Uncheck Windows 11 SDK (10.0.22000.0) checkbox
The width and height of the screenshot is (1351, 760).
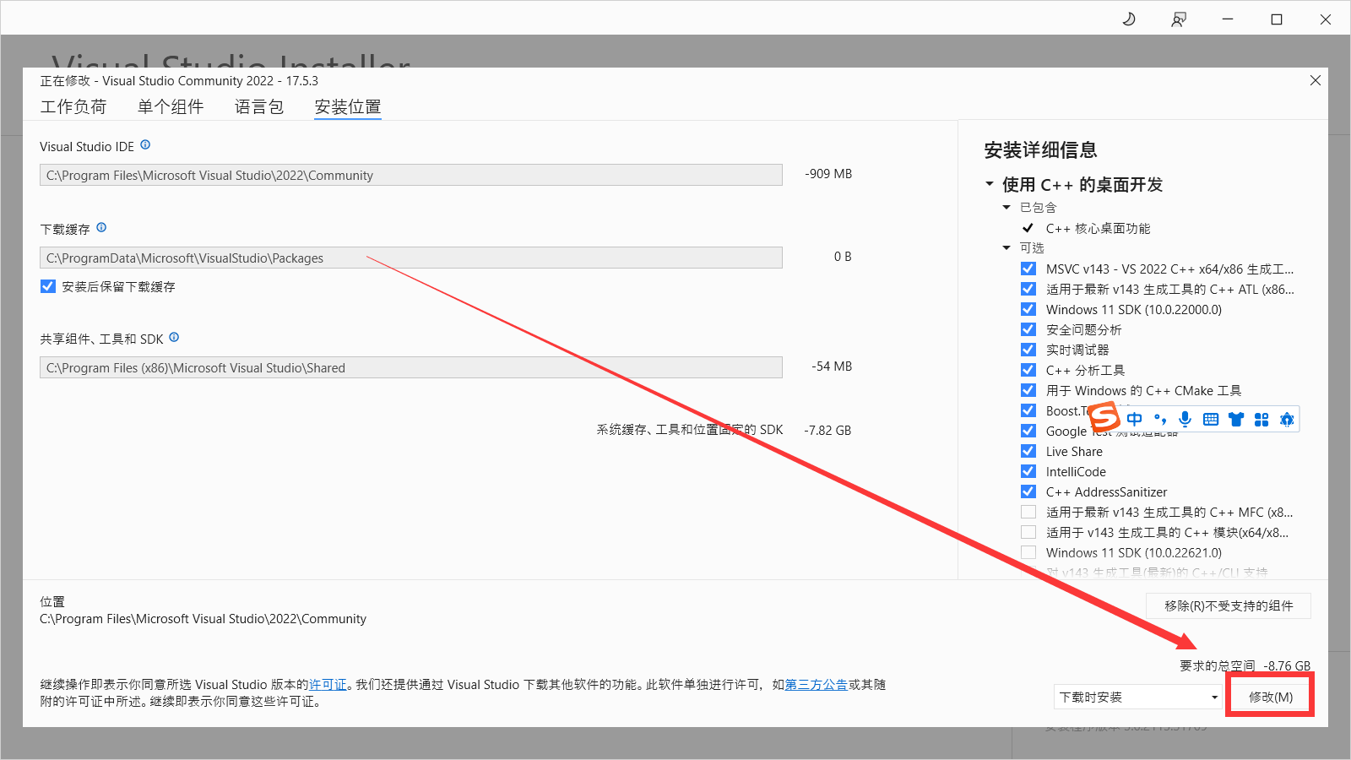tap(1028, 309)
